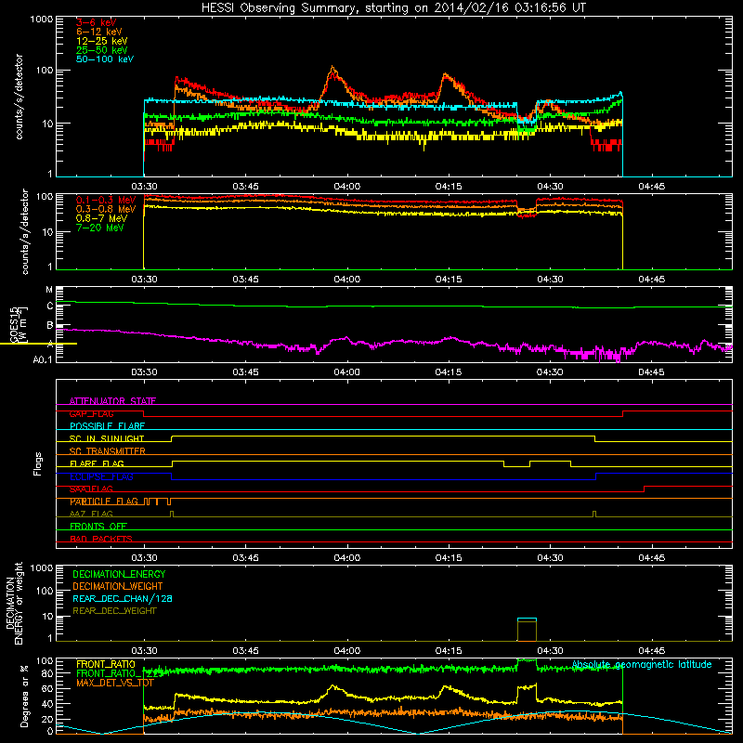Screen dimensions: 743x743
Task: Click the SC_TRANSMITTER flag label
Action: pyautogui.click(x=107, y=451)
